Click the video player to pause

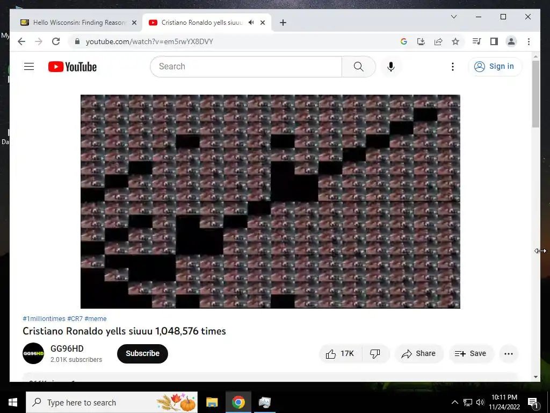[270, 201]
